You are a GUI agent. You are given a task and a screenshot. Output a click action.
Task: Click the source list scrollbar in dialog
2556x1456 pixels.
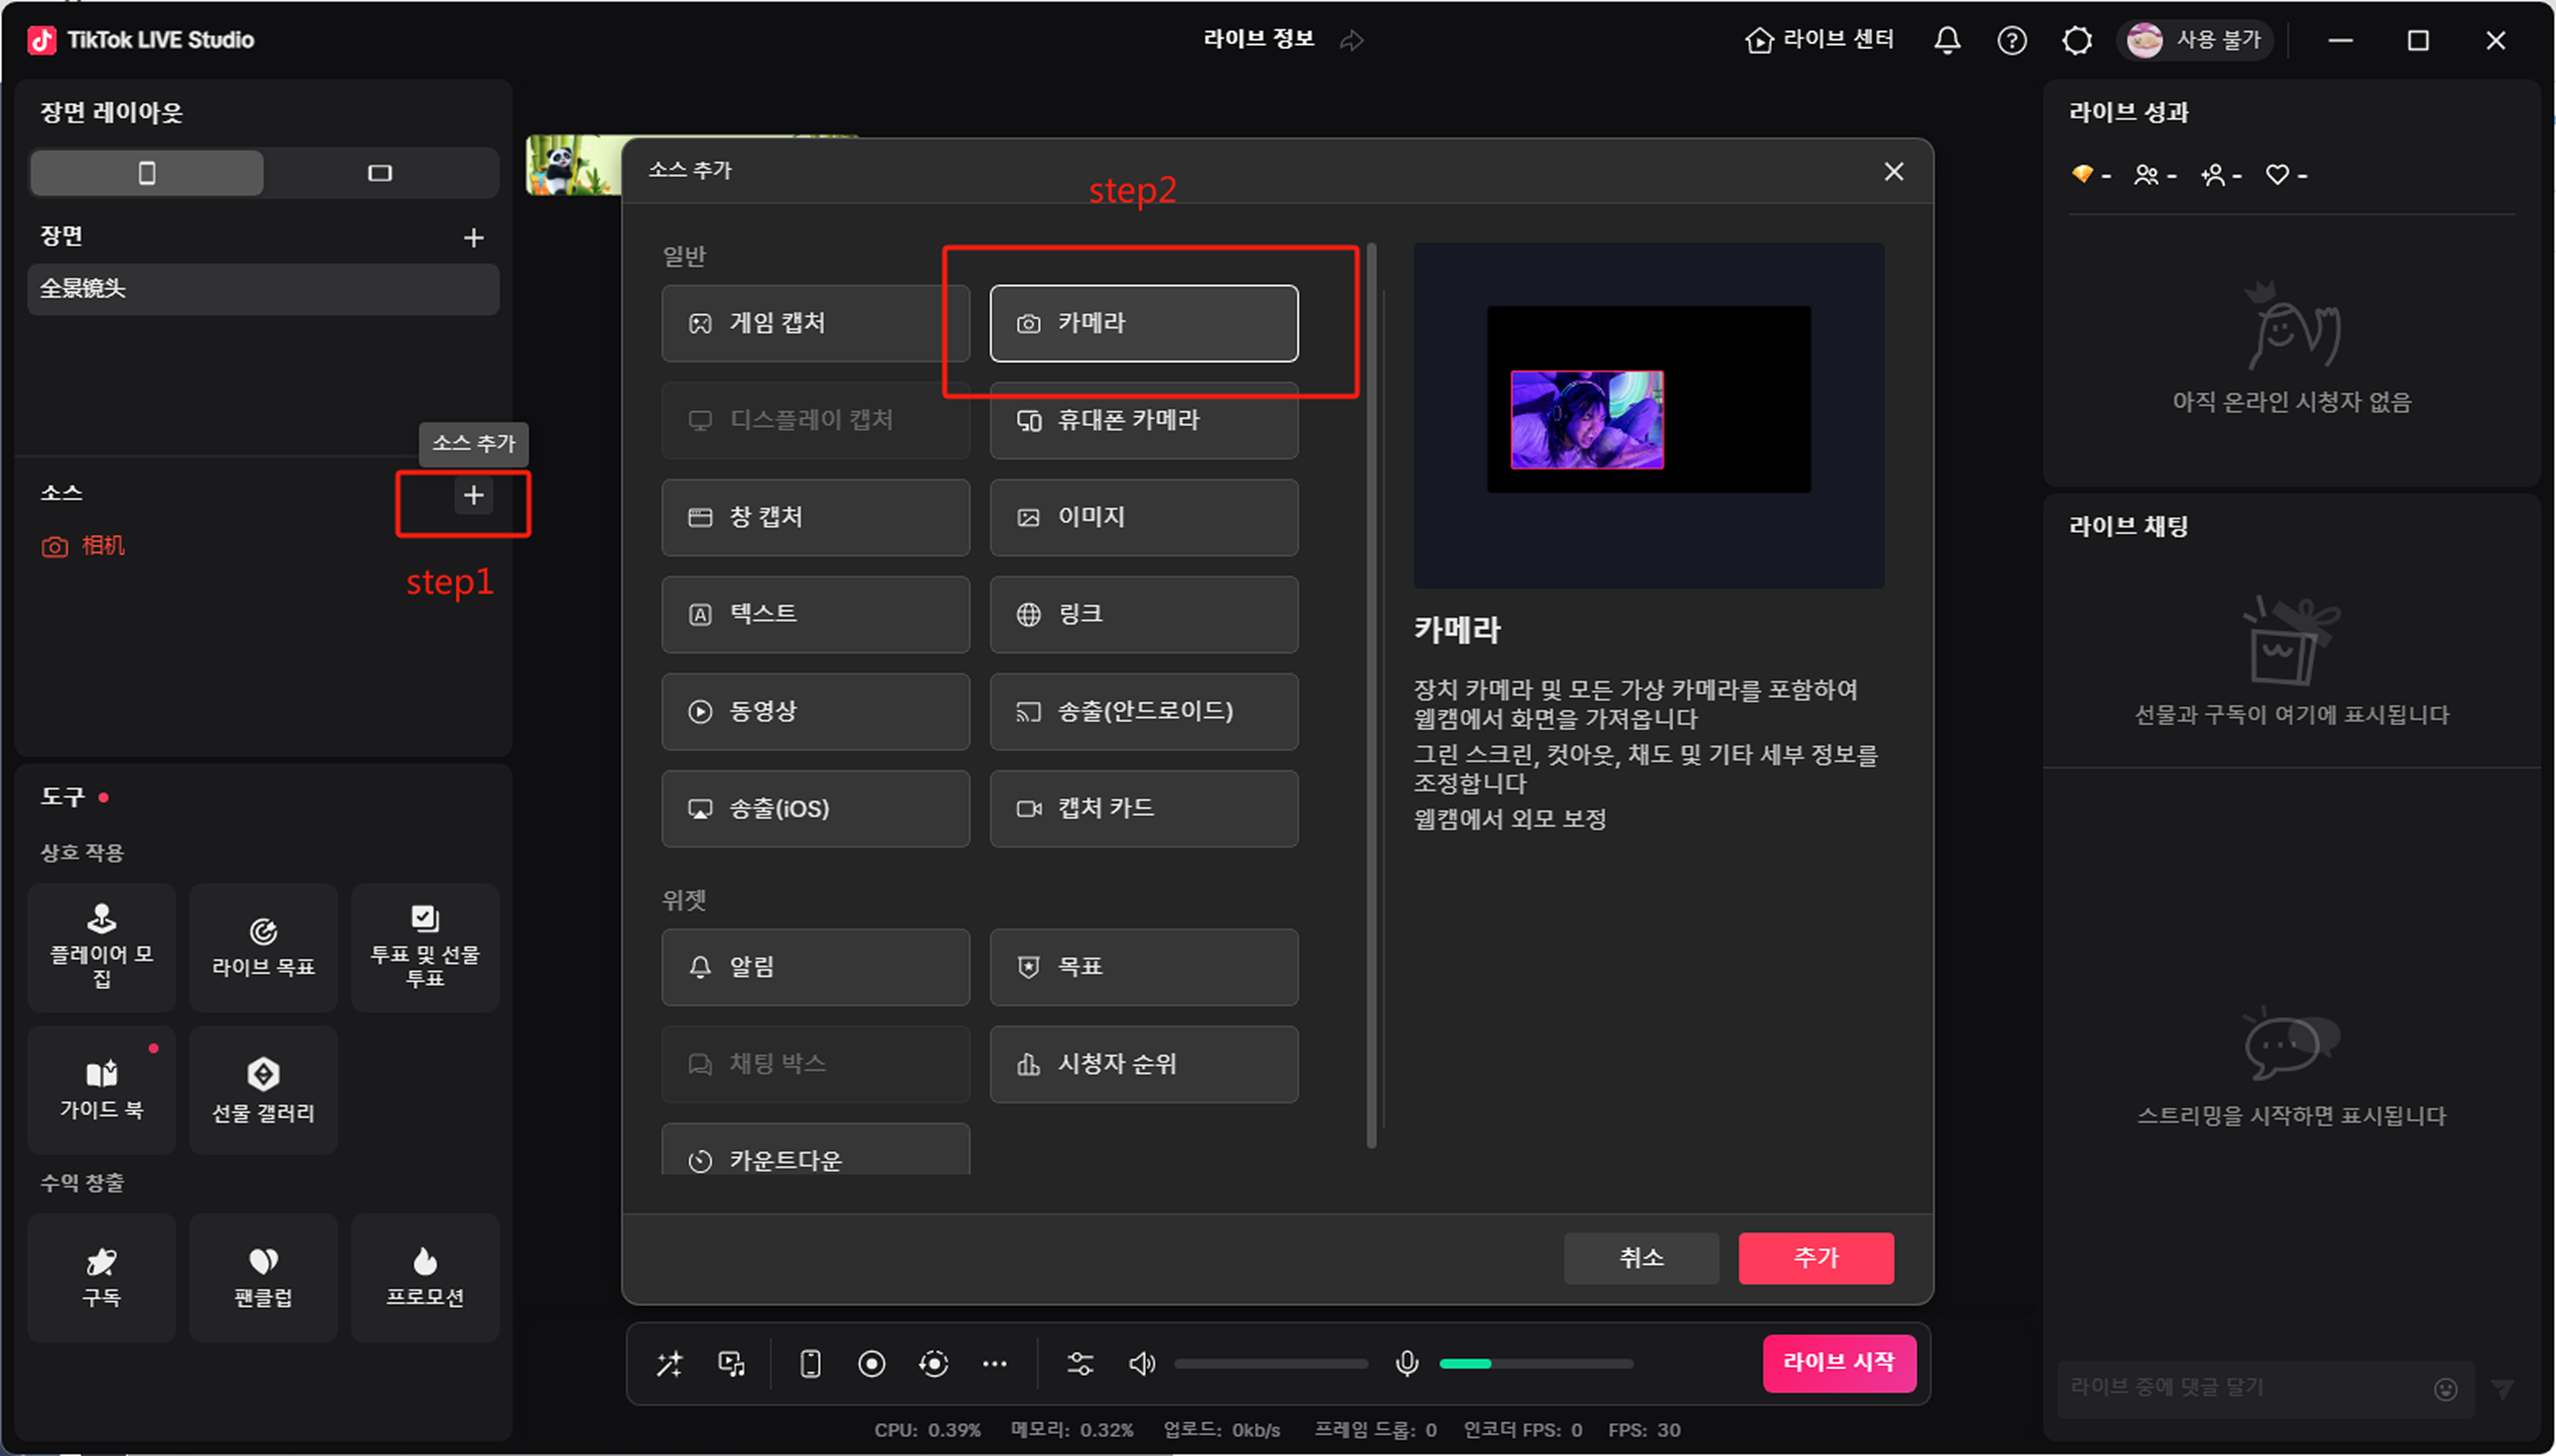(x=1371, y=695)
